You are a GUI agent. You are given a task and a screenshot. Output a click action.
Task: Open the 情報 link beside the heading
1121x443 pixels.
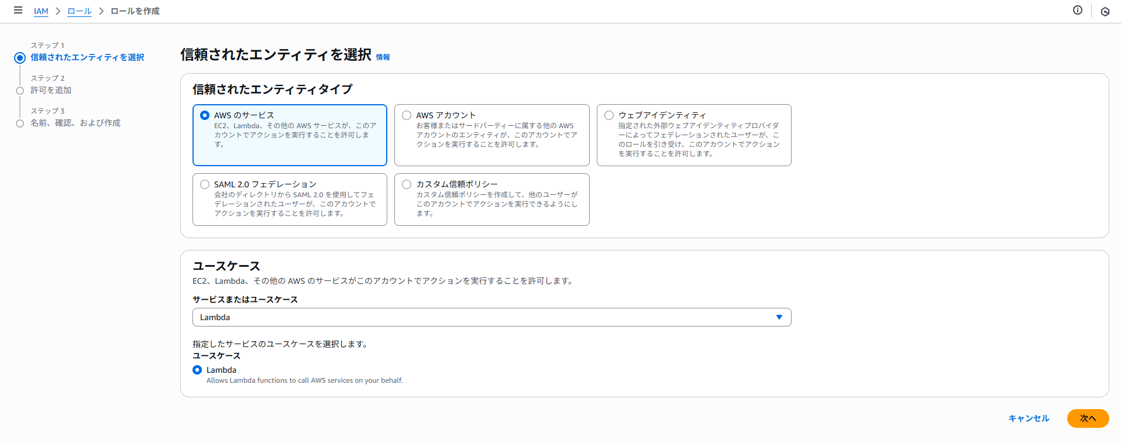click(x=383, y=57)
